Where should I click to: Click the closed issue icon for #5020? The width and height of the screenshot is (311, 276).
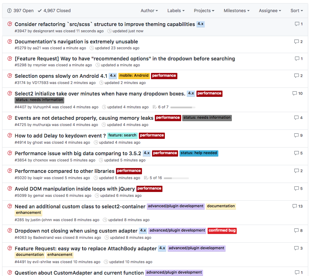[x=10, y=171]
